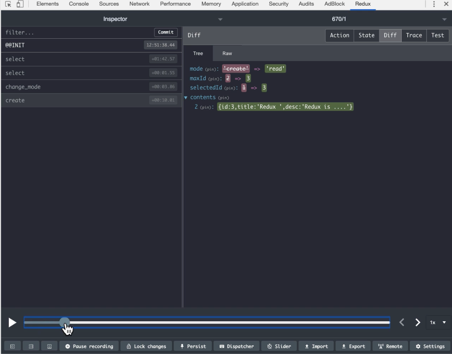The image size is (452, 354).
Task: Toggle the Slider button
Action: tap(279, 346)
